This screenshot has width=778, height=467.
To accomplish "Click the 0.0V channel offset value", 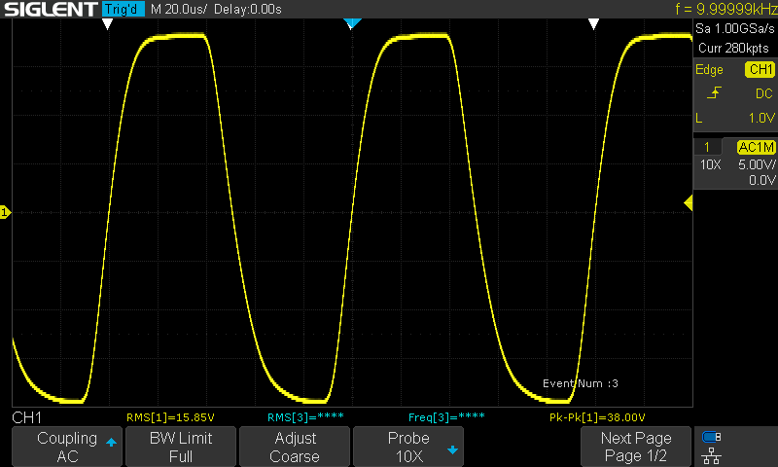I will coord(761,180).
